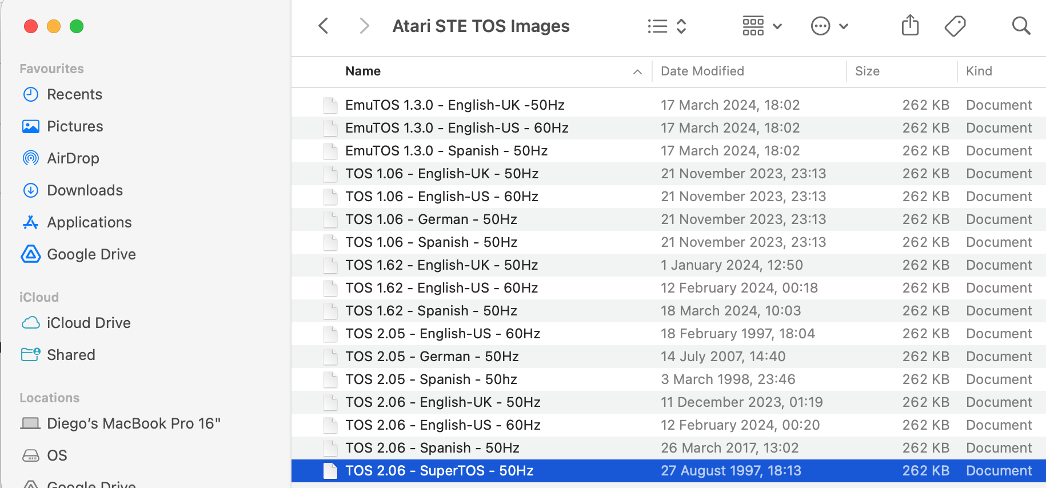The height and width of the screenshot is (488, 1046).
Task: Click the Back navigation arrow
Action: click(324, 26)
